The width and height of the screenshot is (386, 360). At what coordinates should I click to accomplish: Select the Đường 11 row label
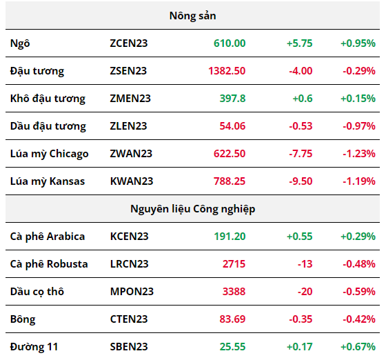[x=34, y=347]
